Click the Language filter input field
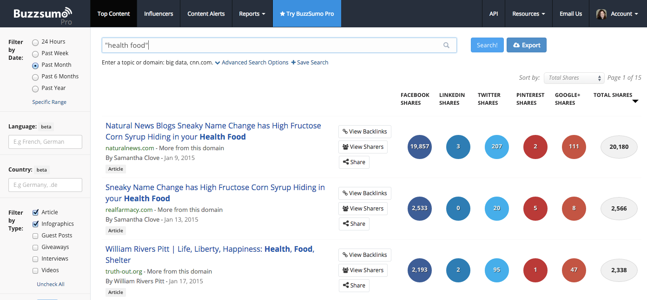The width and height of the screenshot is (647, 300). tap(45, 142)
